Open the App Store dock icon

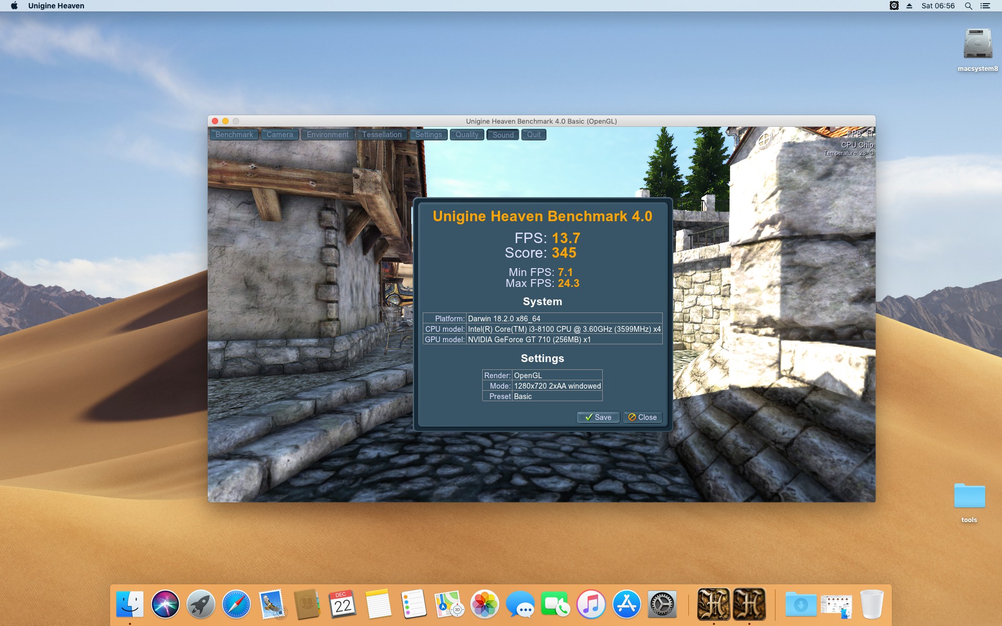(x=626, y=605)
